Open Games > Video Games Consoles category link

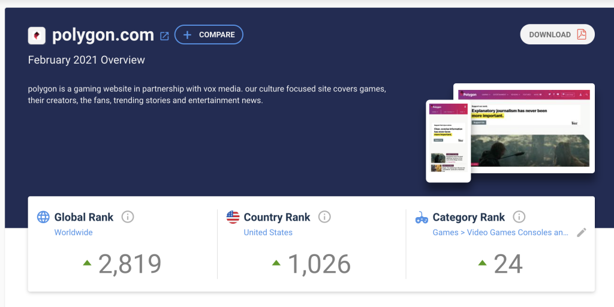(501, 232)
